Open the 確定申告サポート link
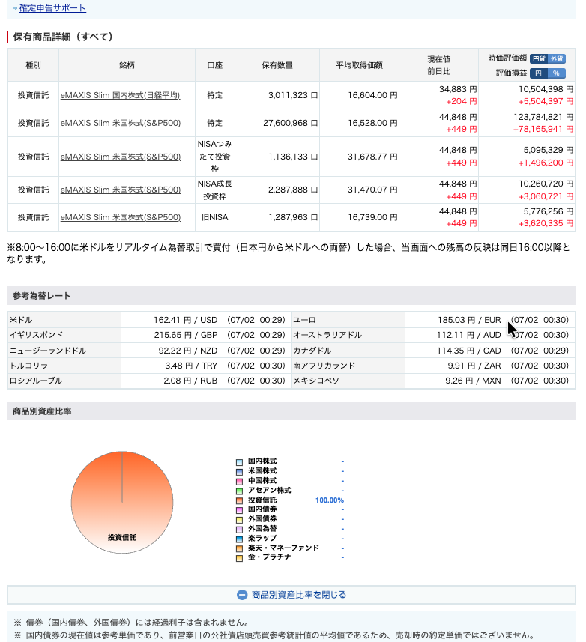586x642 pixels. pos(52,8)
